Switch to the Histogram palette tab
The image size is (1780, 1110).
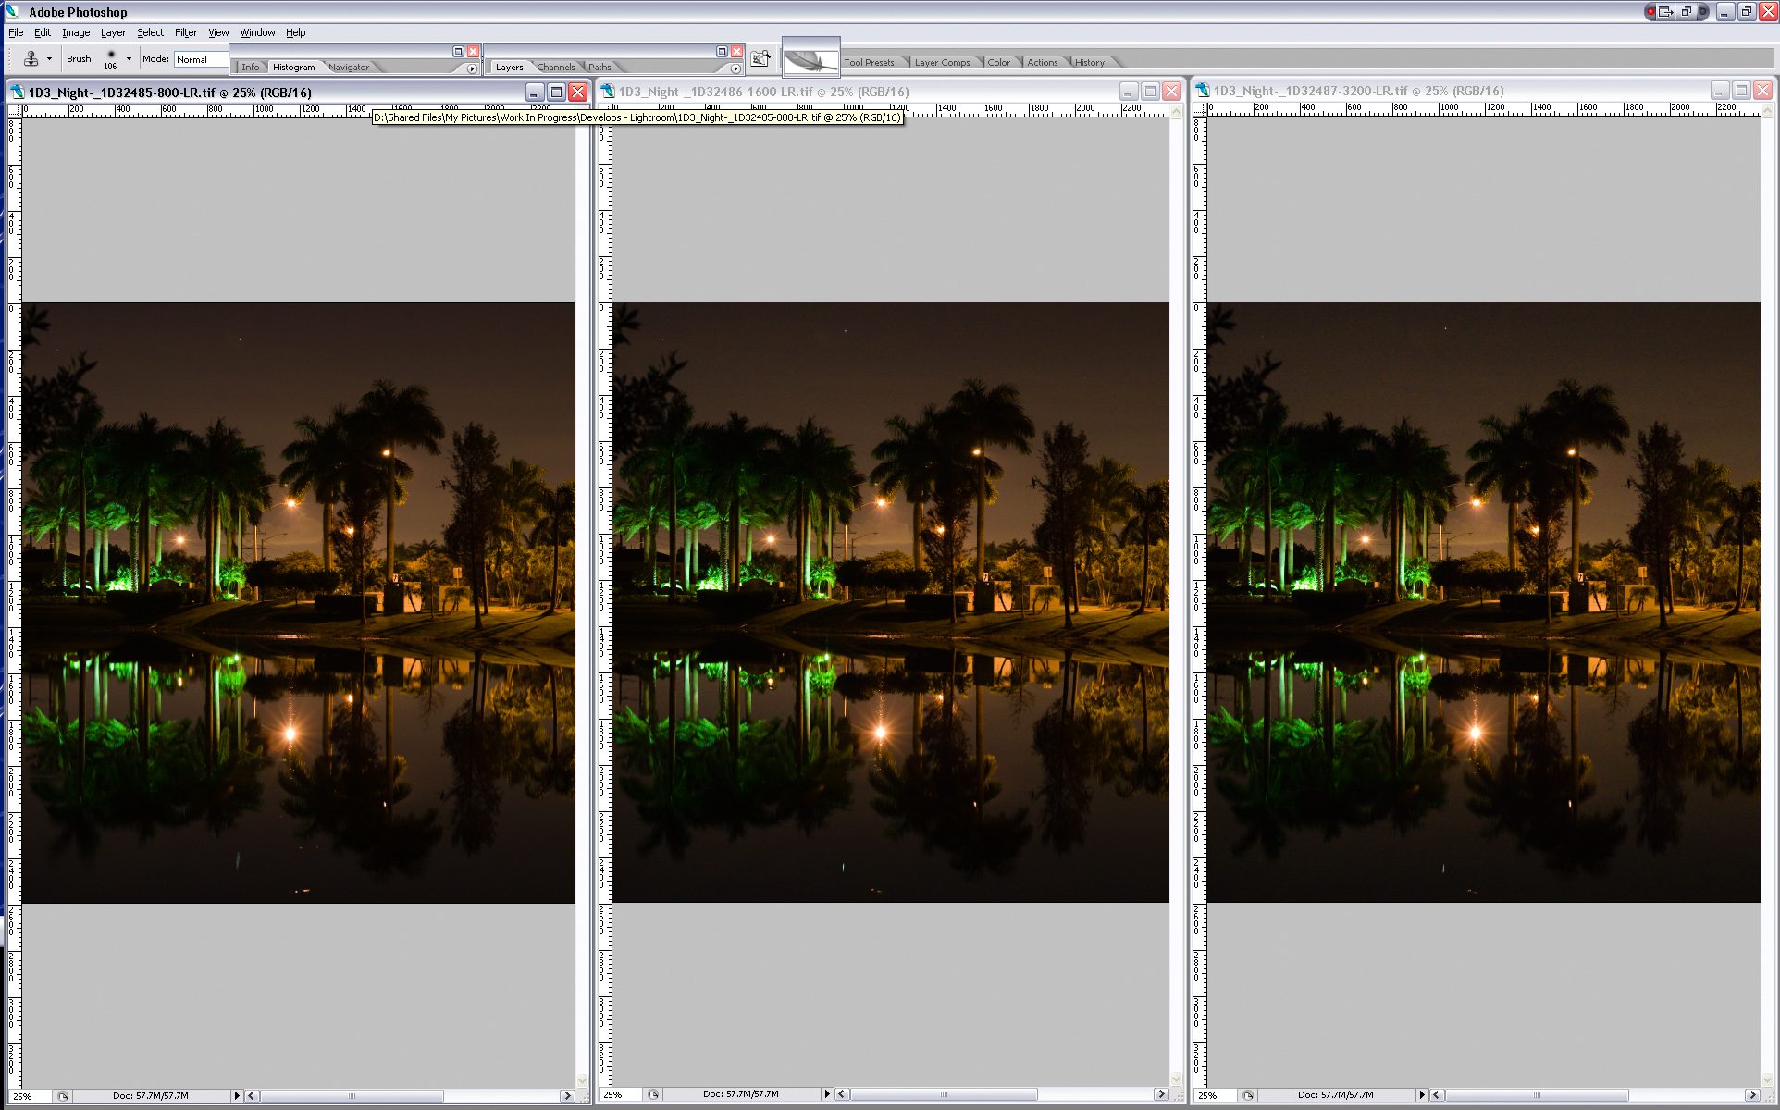[x=293, y=67]
